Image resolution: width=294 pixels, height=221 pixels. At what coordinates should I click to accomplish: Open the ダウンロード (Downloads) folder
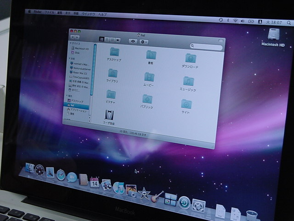[x=191, y=58]
